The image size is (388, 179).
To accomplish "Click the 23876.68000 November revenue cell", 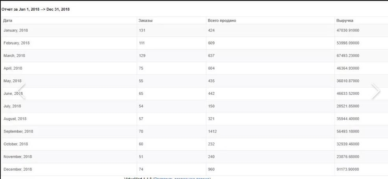I will tap(348, 157).
